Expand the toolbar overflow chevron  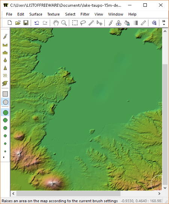coord(164,22)
